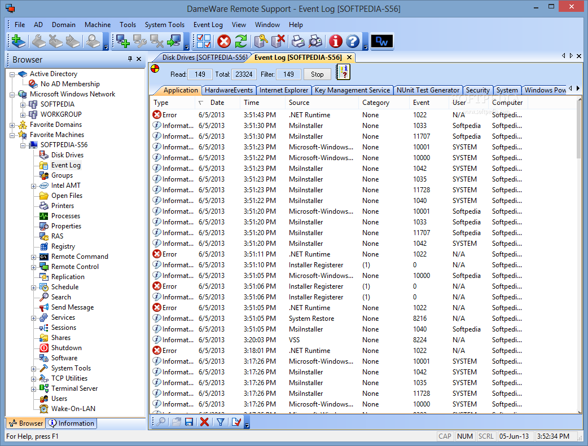Select the Send Message tree item
This screenshot has height=446, width=588.
(72, 307)
